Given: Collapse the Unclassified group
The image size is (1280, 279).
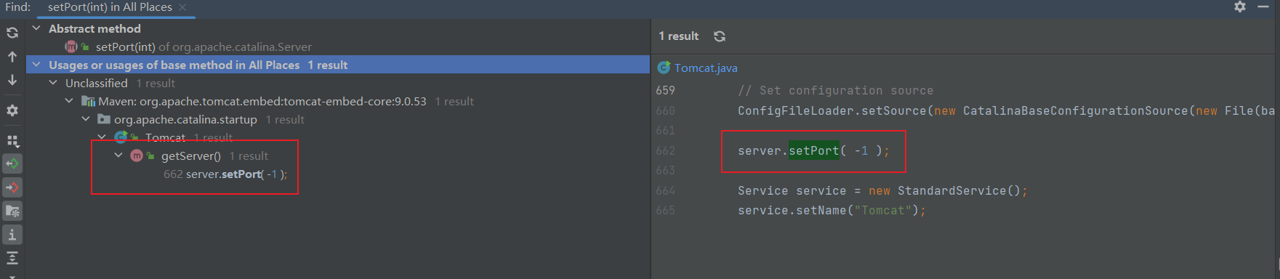Looking at the screenshot, I should [53, 83].
